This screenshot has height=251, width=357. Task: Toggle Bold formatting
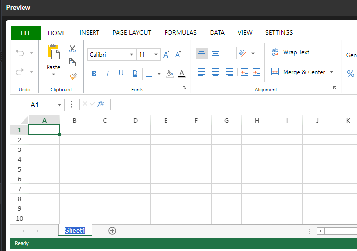point(94,74)
